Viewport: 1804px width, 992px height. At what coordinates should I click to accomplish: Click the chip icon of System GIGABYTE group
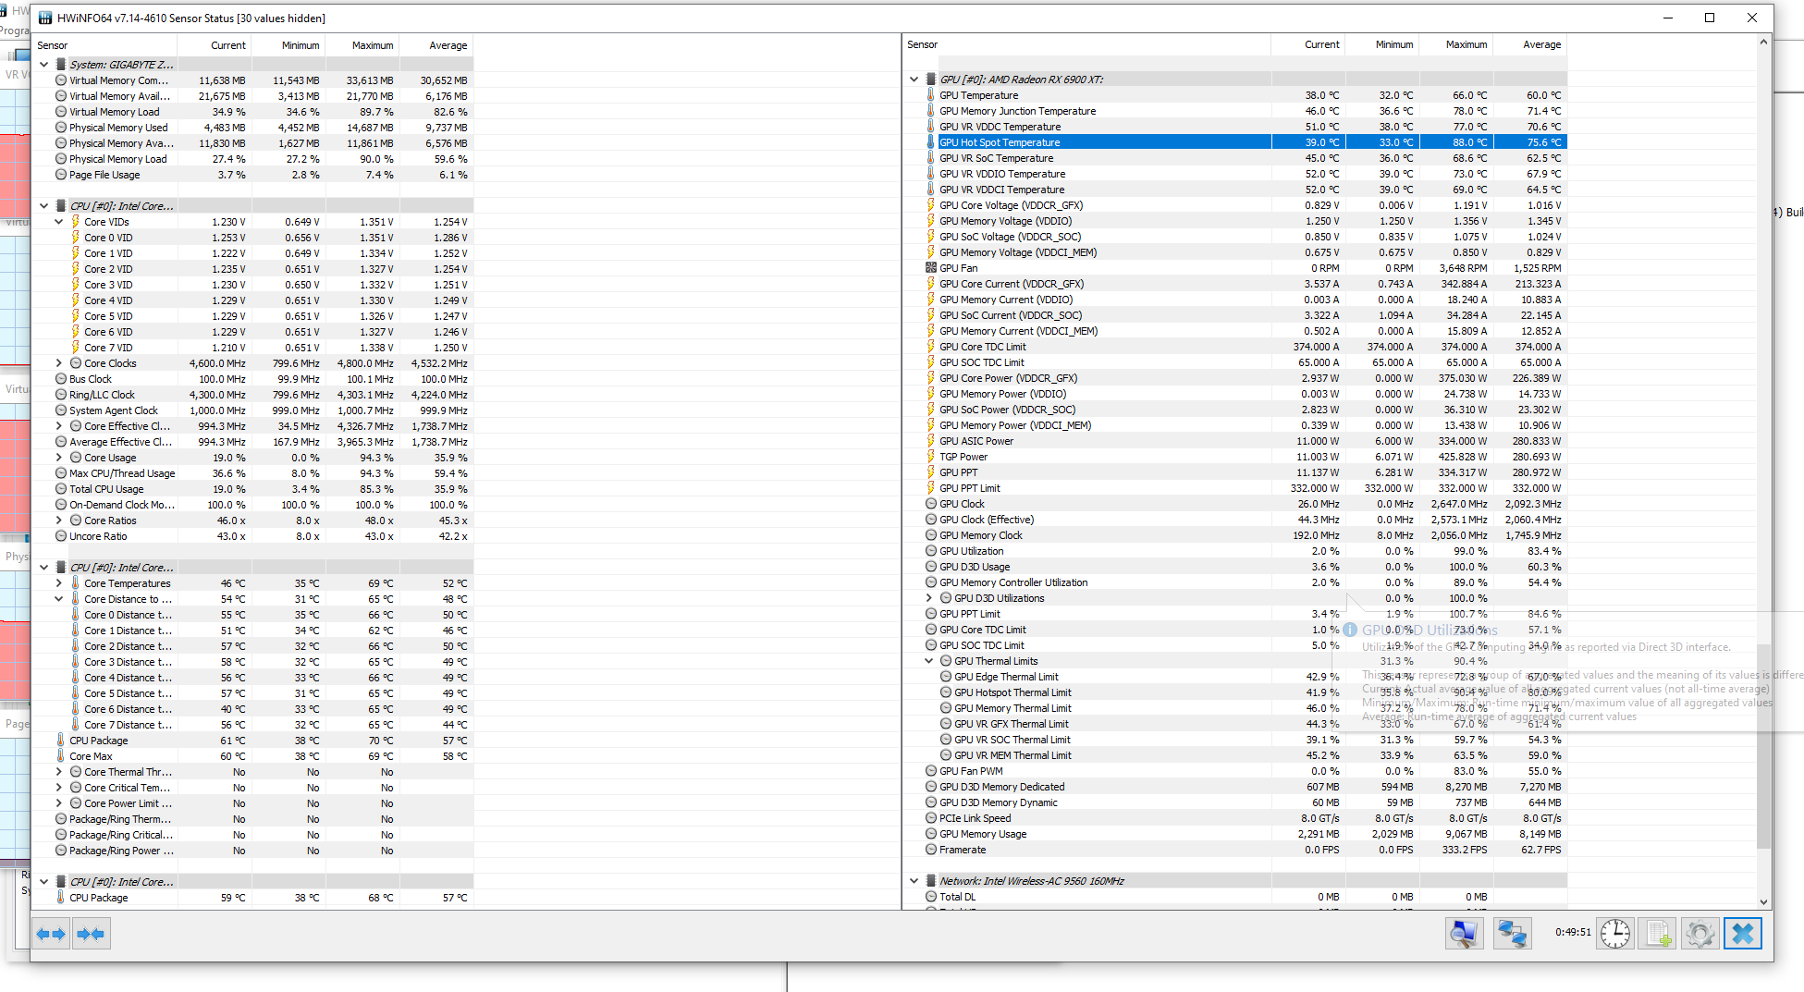click(61, 65)
